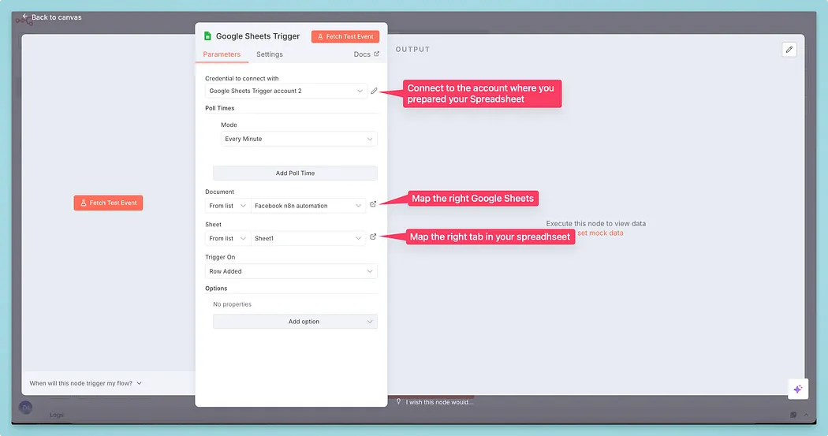Expand When will this node trigger my flow

[85, 383]
